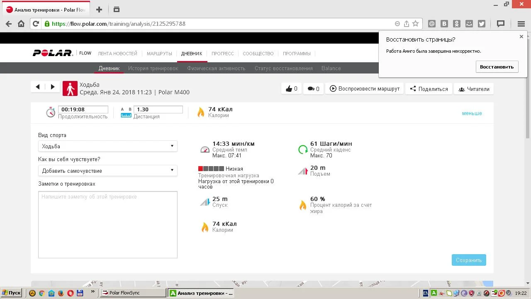The image size is (531, 299).
Task: Go to next training with right arrow
Action: click(53, 87)
